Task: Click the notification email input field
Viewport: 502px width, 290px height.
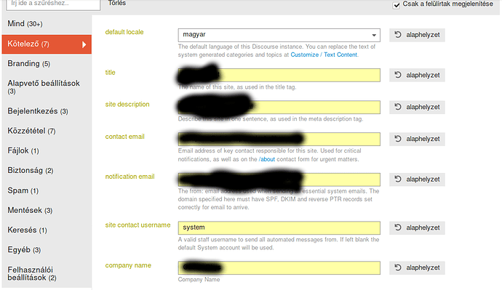Action: coord(279,180)
